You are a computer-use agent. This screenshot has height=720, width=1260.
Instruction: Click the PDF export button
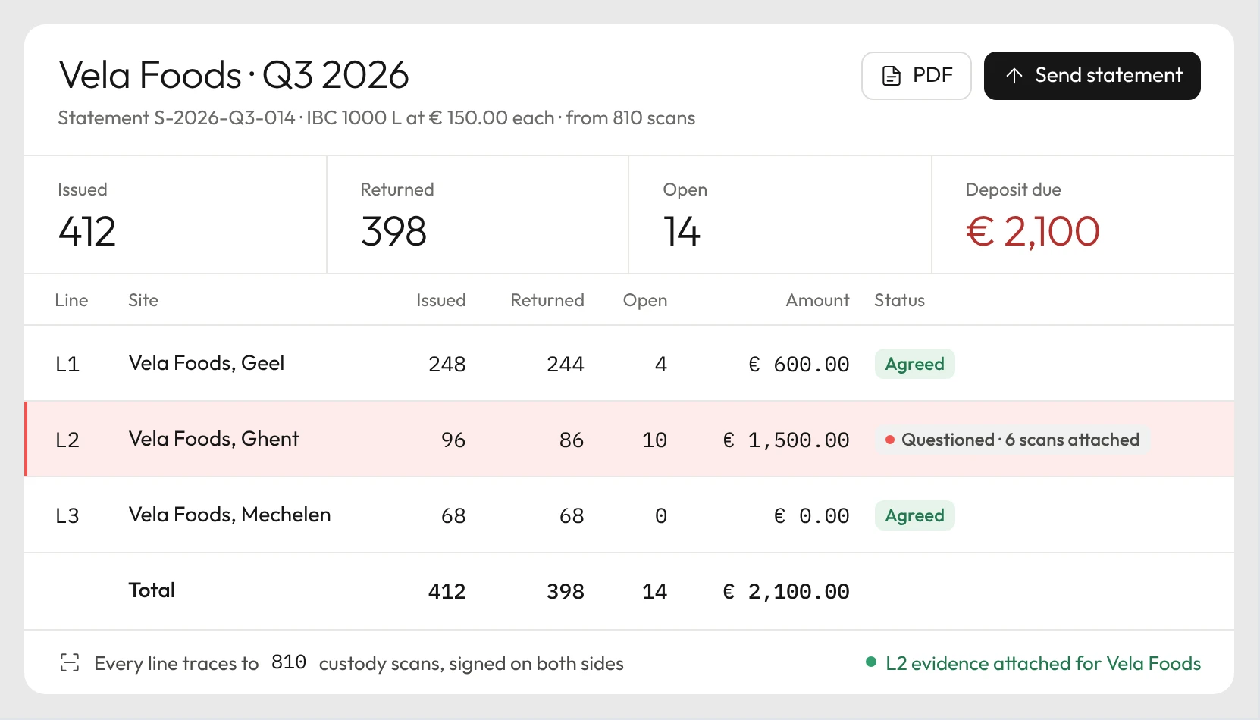click(x=916, y=76)
